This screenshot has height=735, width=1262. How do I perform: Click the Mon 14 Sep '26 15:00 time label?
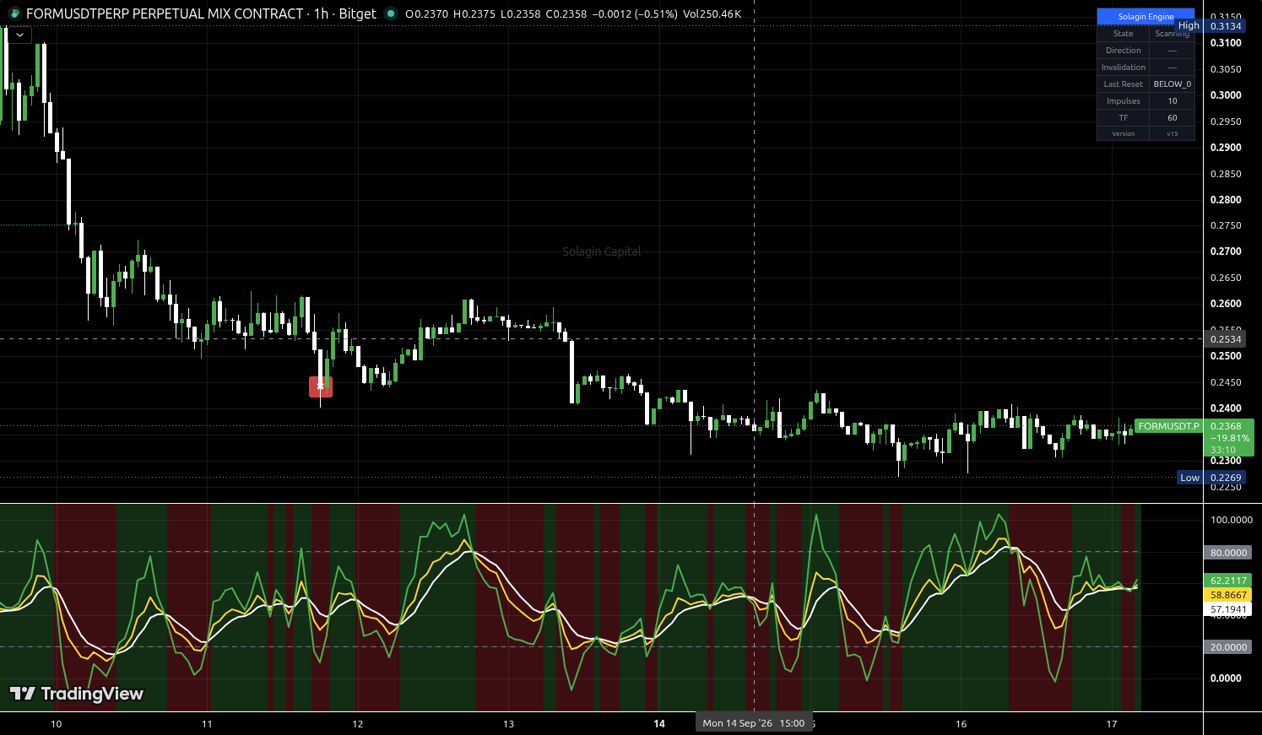click(x=753, y=723)
